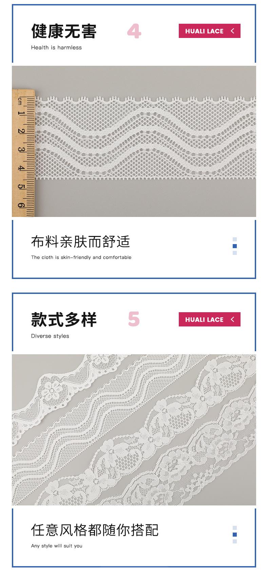Click the 款式多样 heading
Screen dimensions: 268x579
[64, 320]
